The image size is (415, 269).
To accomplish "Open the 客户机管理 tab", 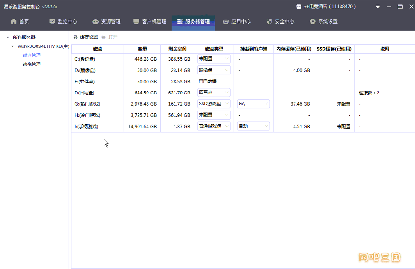I will [150, 21].
